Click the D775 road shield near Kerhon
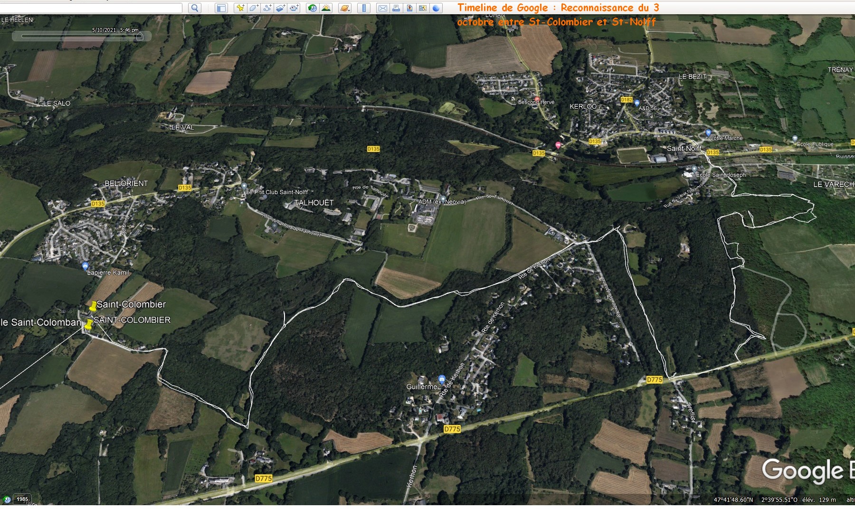The height and width of the screenshot is (509, 855). pos(452,429)
